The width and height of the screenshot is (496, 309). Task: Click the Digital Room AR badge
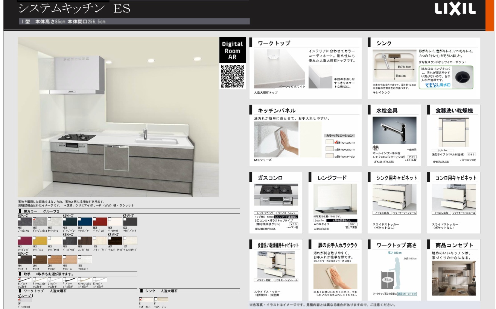click(232, 50)
